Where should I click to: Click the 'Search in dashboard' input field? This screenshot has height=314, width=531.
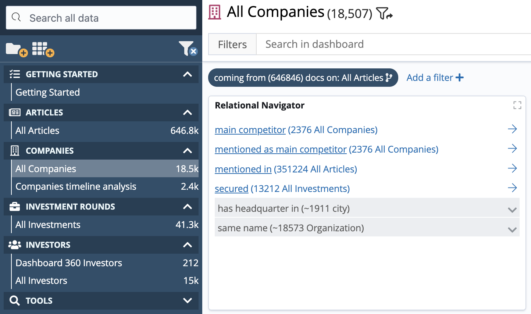(x=314, y=44)
